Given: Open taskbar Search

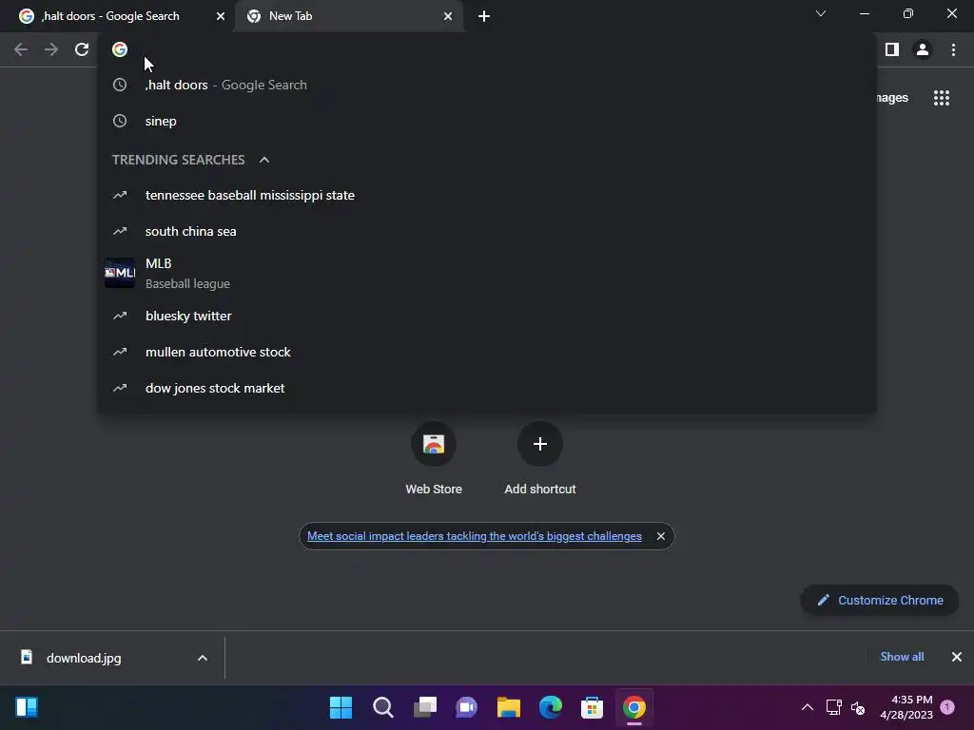Looking at the screenshot, I should coord(383,707).
